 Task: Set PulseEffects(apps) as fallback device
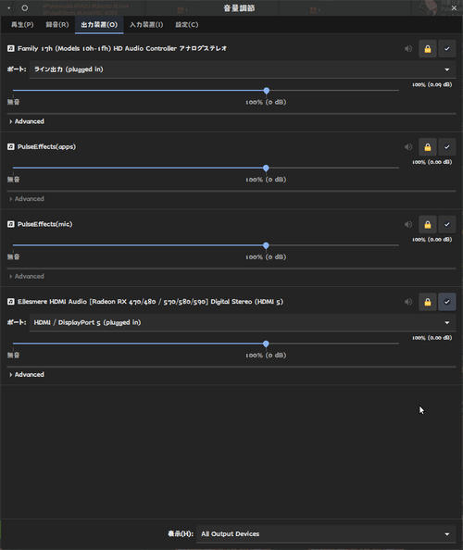click(447, 147)
